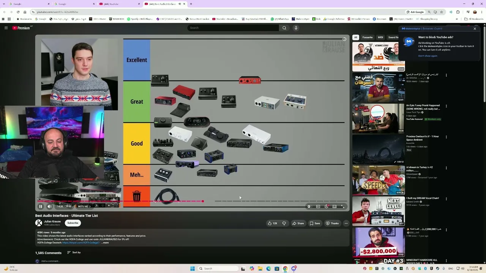This screenshot has height=273, width=486.
Task: Search with voice microphone button
Action: tap(296, 28)
